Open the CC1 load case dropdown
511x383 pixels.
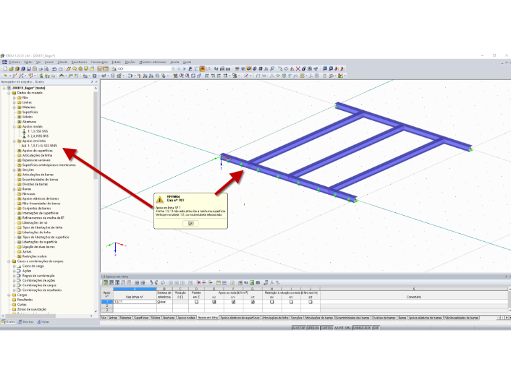point(173,69)
